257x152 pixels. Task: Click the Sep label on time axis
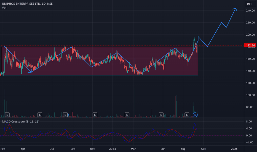[73, 149]
